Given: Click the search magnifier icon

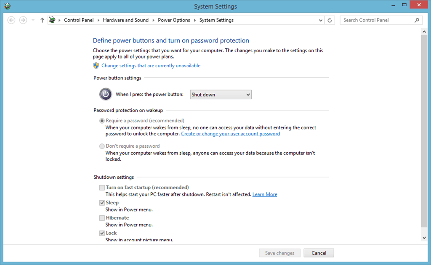Looking at the screenshot, I should pyautogui.click(x=417, y=20).
